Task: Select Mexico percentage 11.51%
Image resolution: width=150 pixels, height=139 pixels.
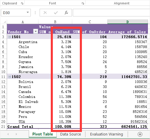Action: [55, 107]
